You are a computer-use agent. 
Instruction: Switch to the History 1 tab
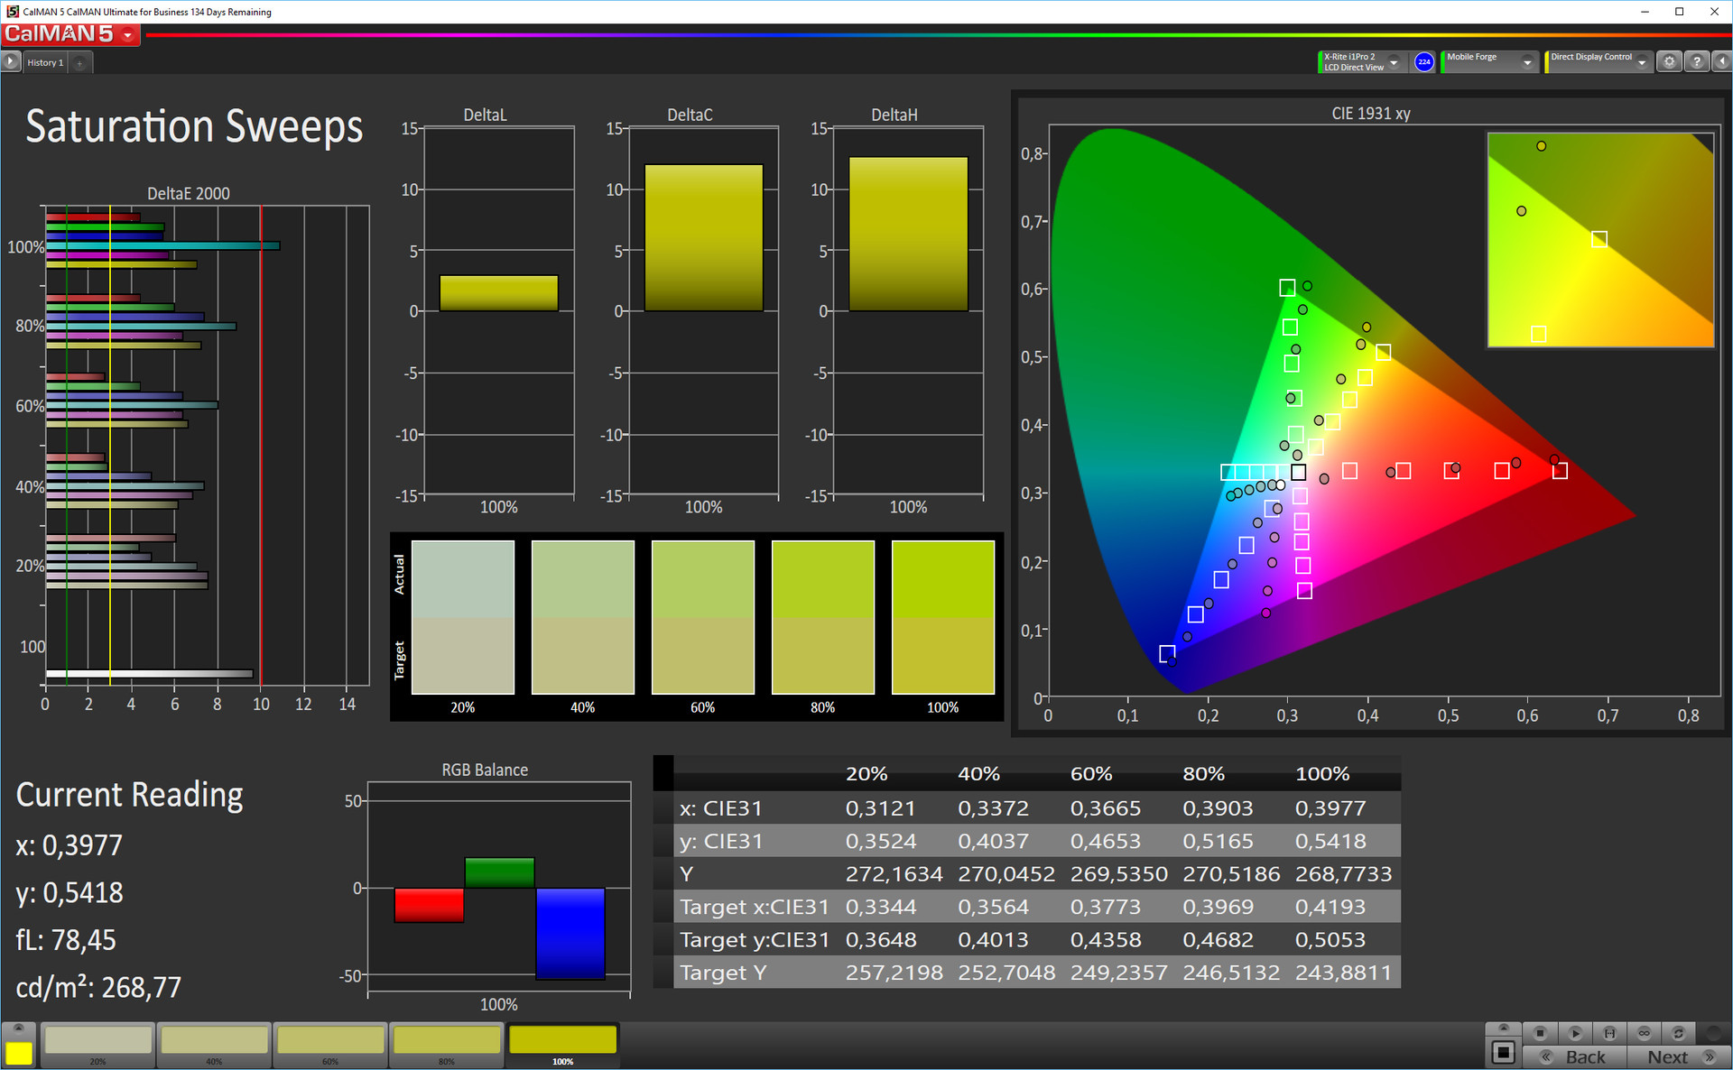45,62
